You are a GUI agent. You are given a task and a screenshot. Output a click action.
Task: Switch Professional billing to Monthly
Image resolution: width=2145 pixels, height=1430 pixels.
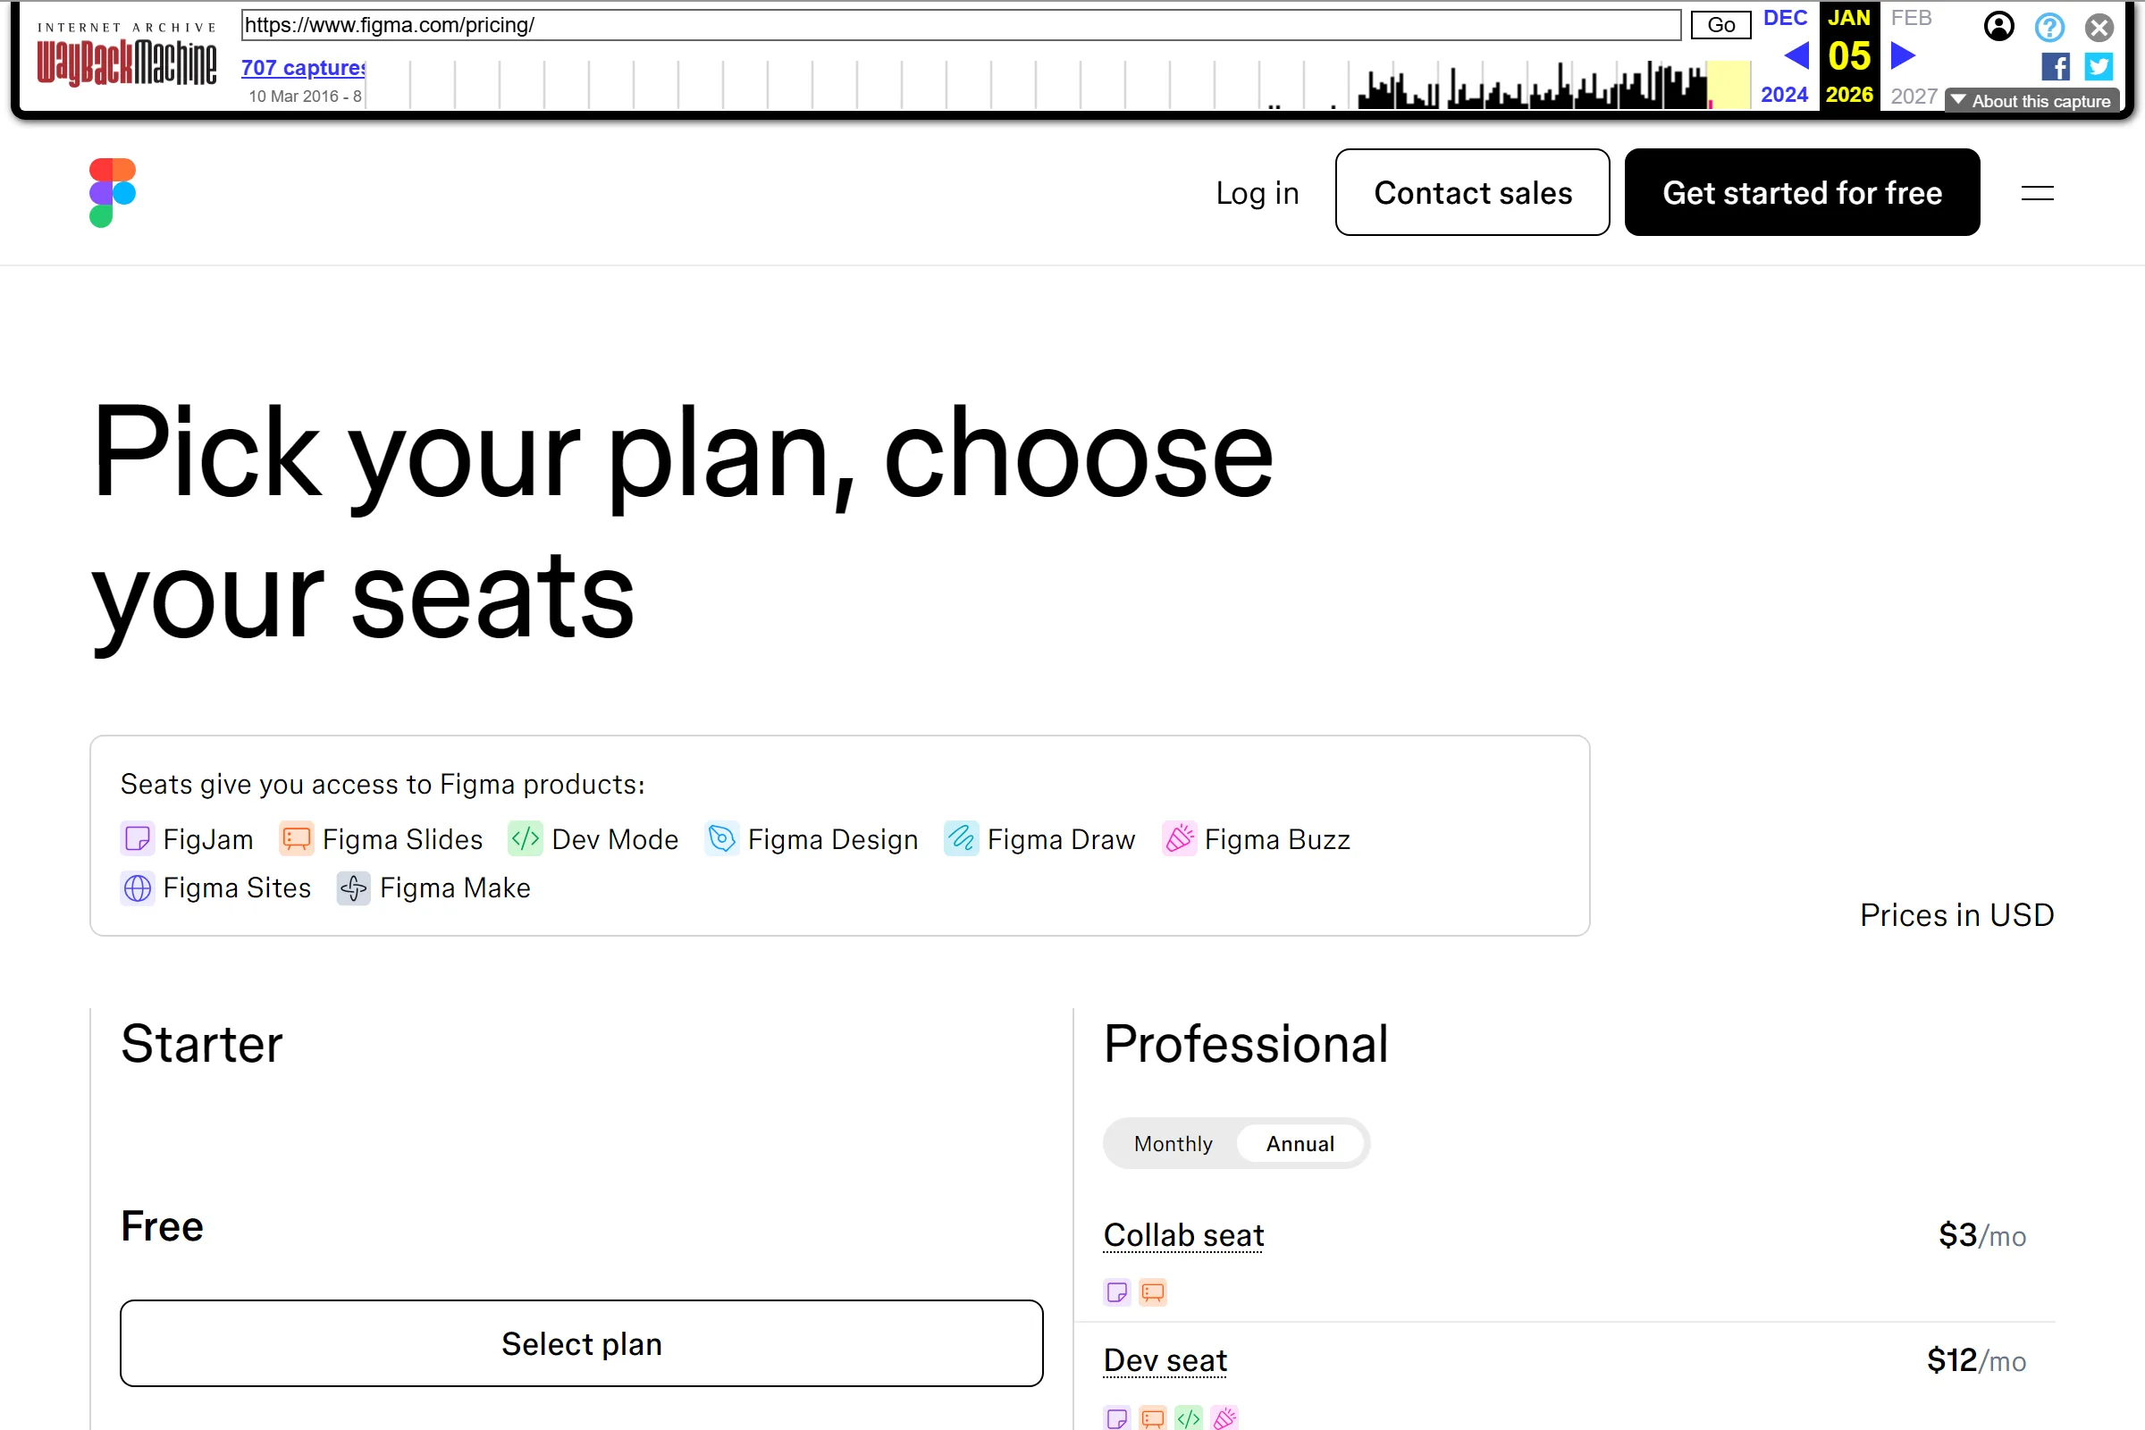(1173, 1143)
